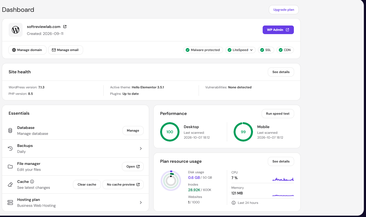Click green checkmark on Malware protected badge
This screenshot has height=217, width=366.
click(x=188, y=50)
